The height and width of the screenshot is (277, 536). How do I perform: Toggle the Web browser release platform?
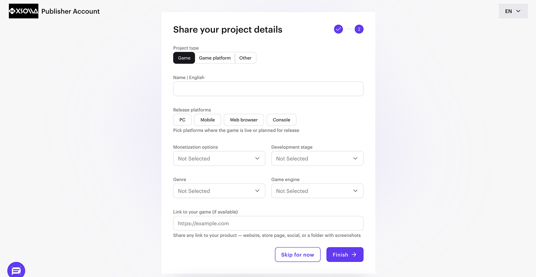click(244, 120)
